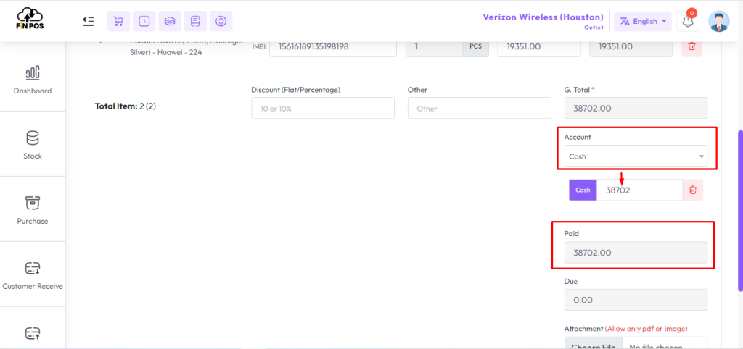Click the Cash amount field 38702
The height and width of the screenshot is (349, 743).
click(640, 190)
